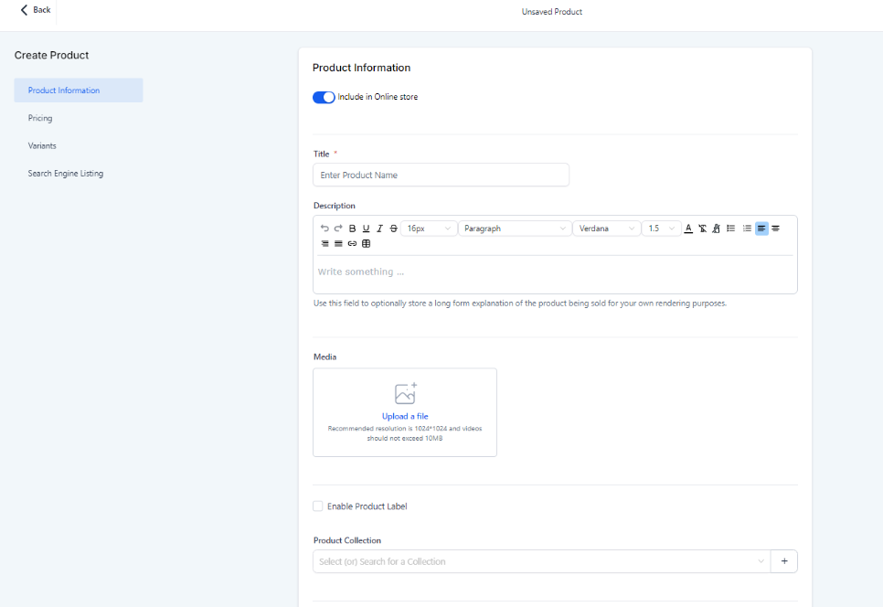Insert a link using the link icon
This screenshot has height=607, width=883.
(x=352, y=244)
